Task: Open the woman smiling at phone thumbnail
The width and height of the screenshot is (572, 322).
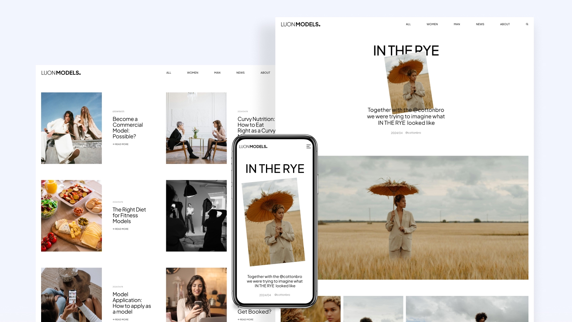Action: coord(196,295)
